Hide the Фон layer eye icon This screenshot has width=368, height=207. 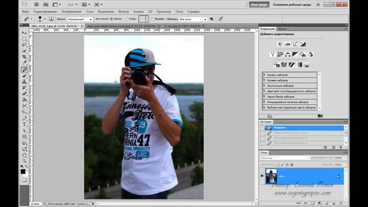tap(262, 176)
